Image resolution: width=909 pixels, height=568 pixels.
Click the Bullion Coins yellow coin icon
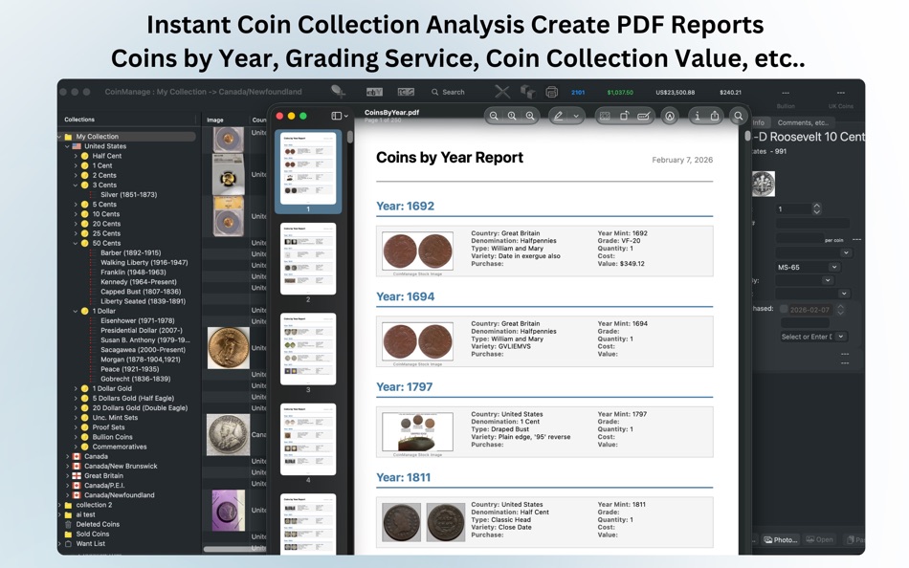[x=84, y=437]
